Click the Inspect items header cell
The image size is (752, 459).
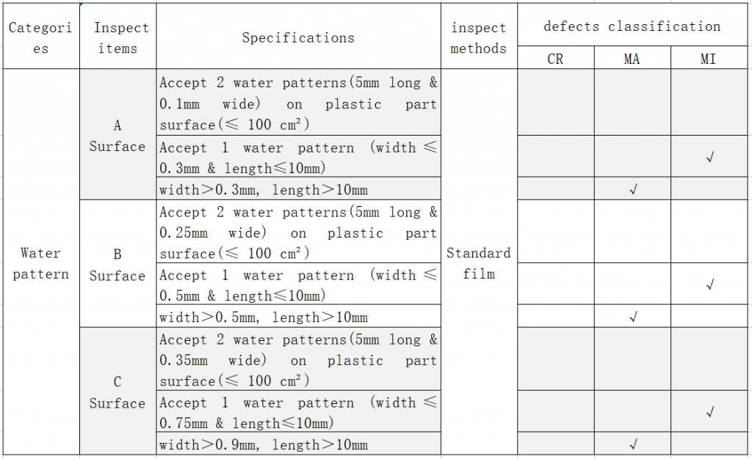click(x=118, y=37)
